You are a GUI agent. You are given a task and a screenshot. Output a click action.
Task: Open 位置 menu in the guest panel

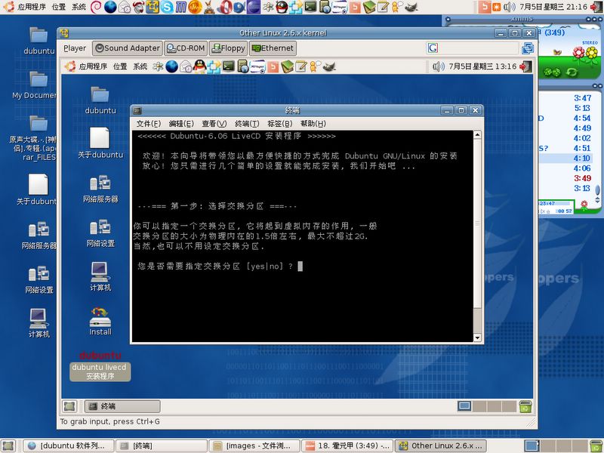pyautogui.click(x=120, y=66)
